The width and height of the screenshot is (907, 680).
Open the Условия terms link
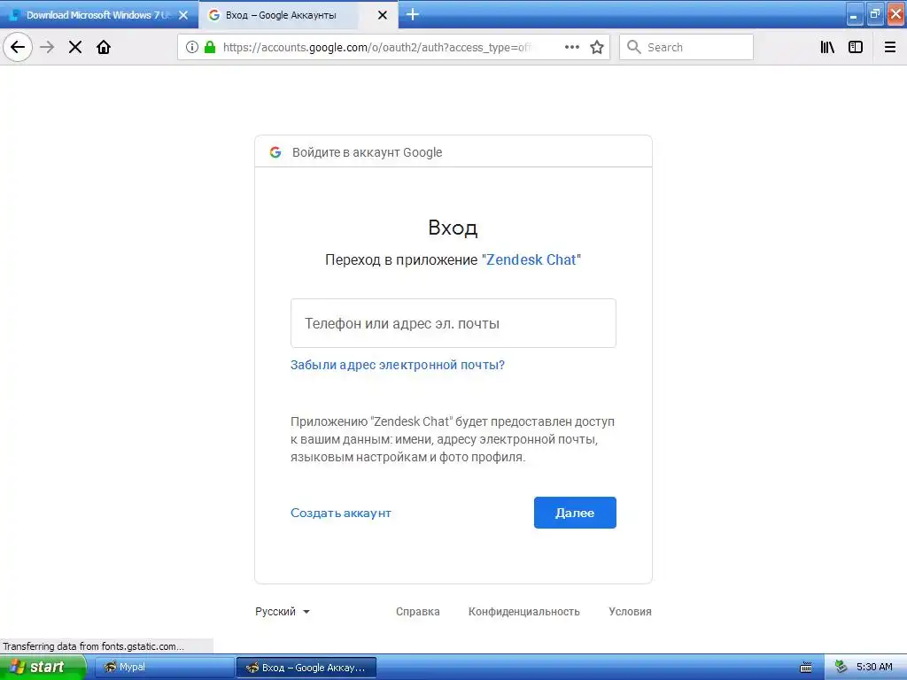(630, 612)
